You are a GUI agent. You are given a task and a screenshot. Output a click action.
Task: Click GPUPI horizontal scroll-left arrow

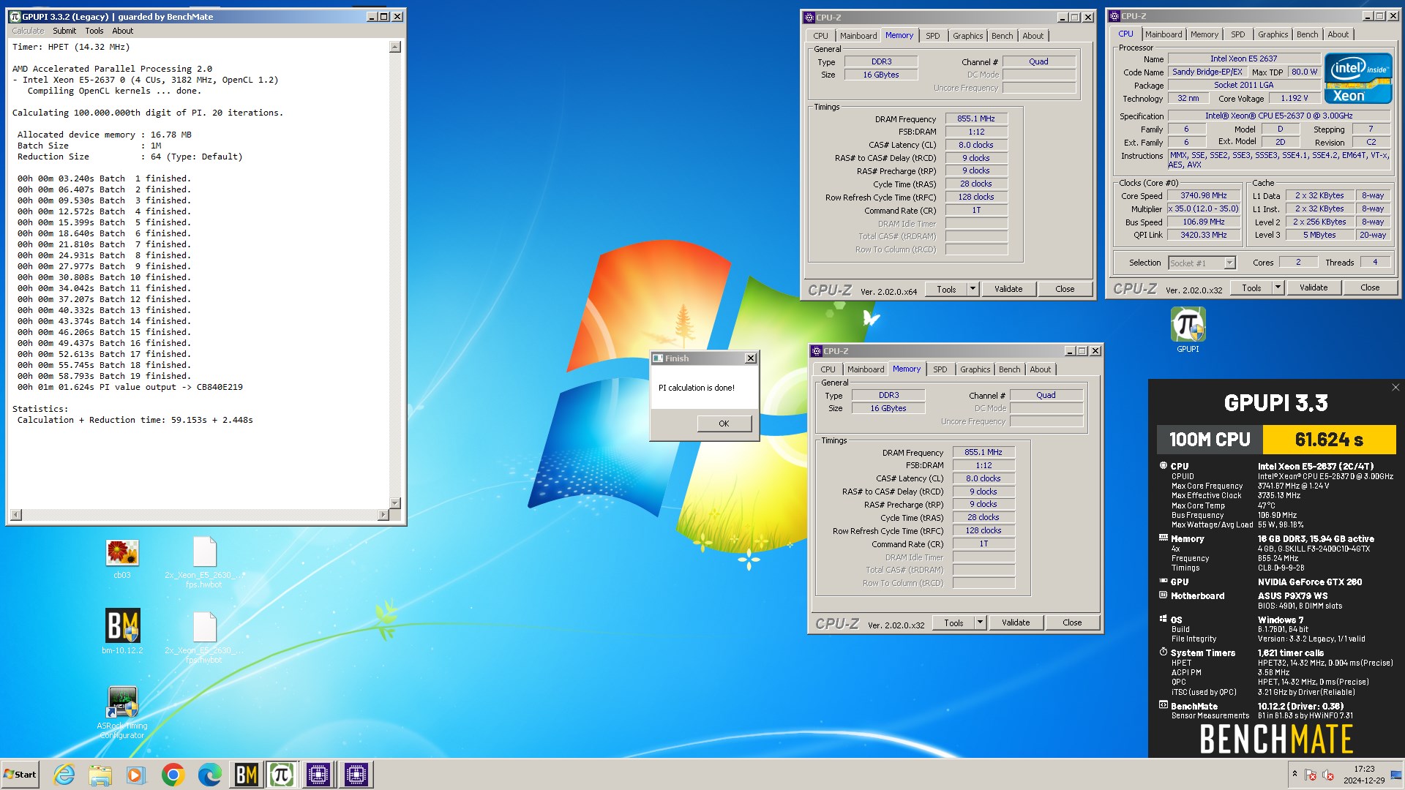click(x=16, y=515)
